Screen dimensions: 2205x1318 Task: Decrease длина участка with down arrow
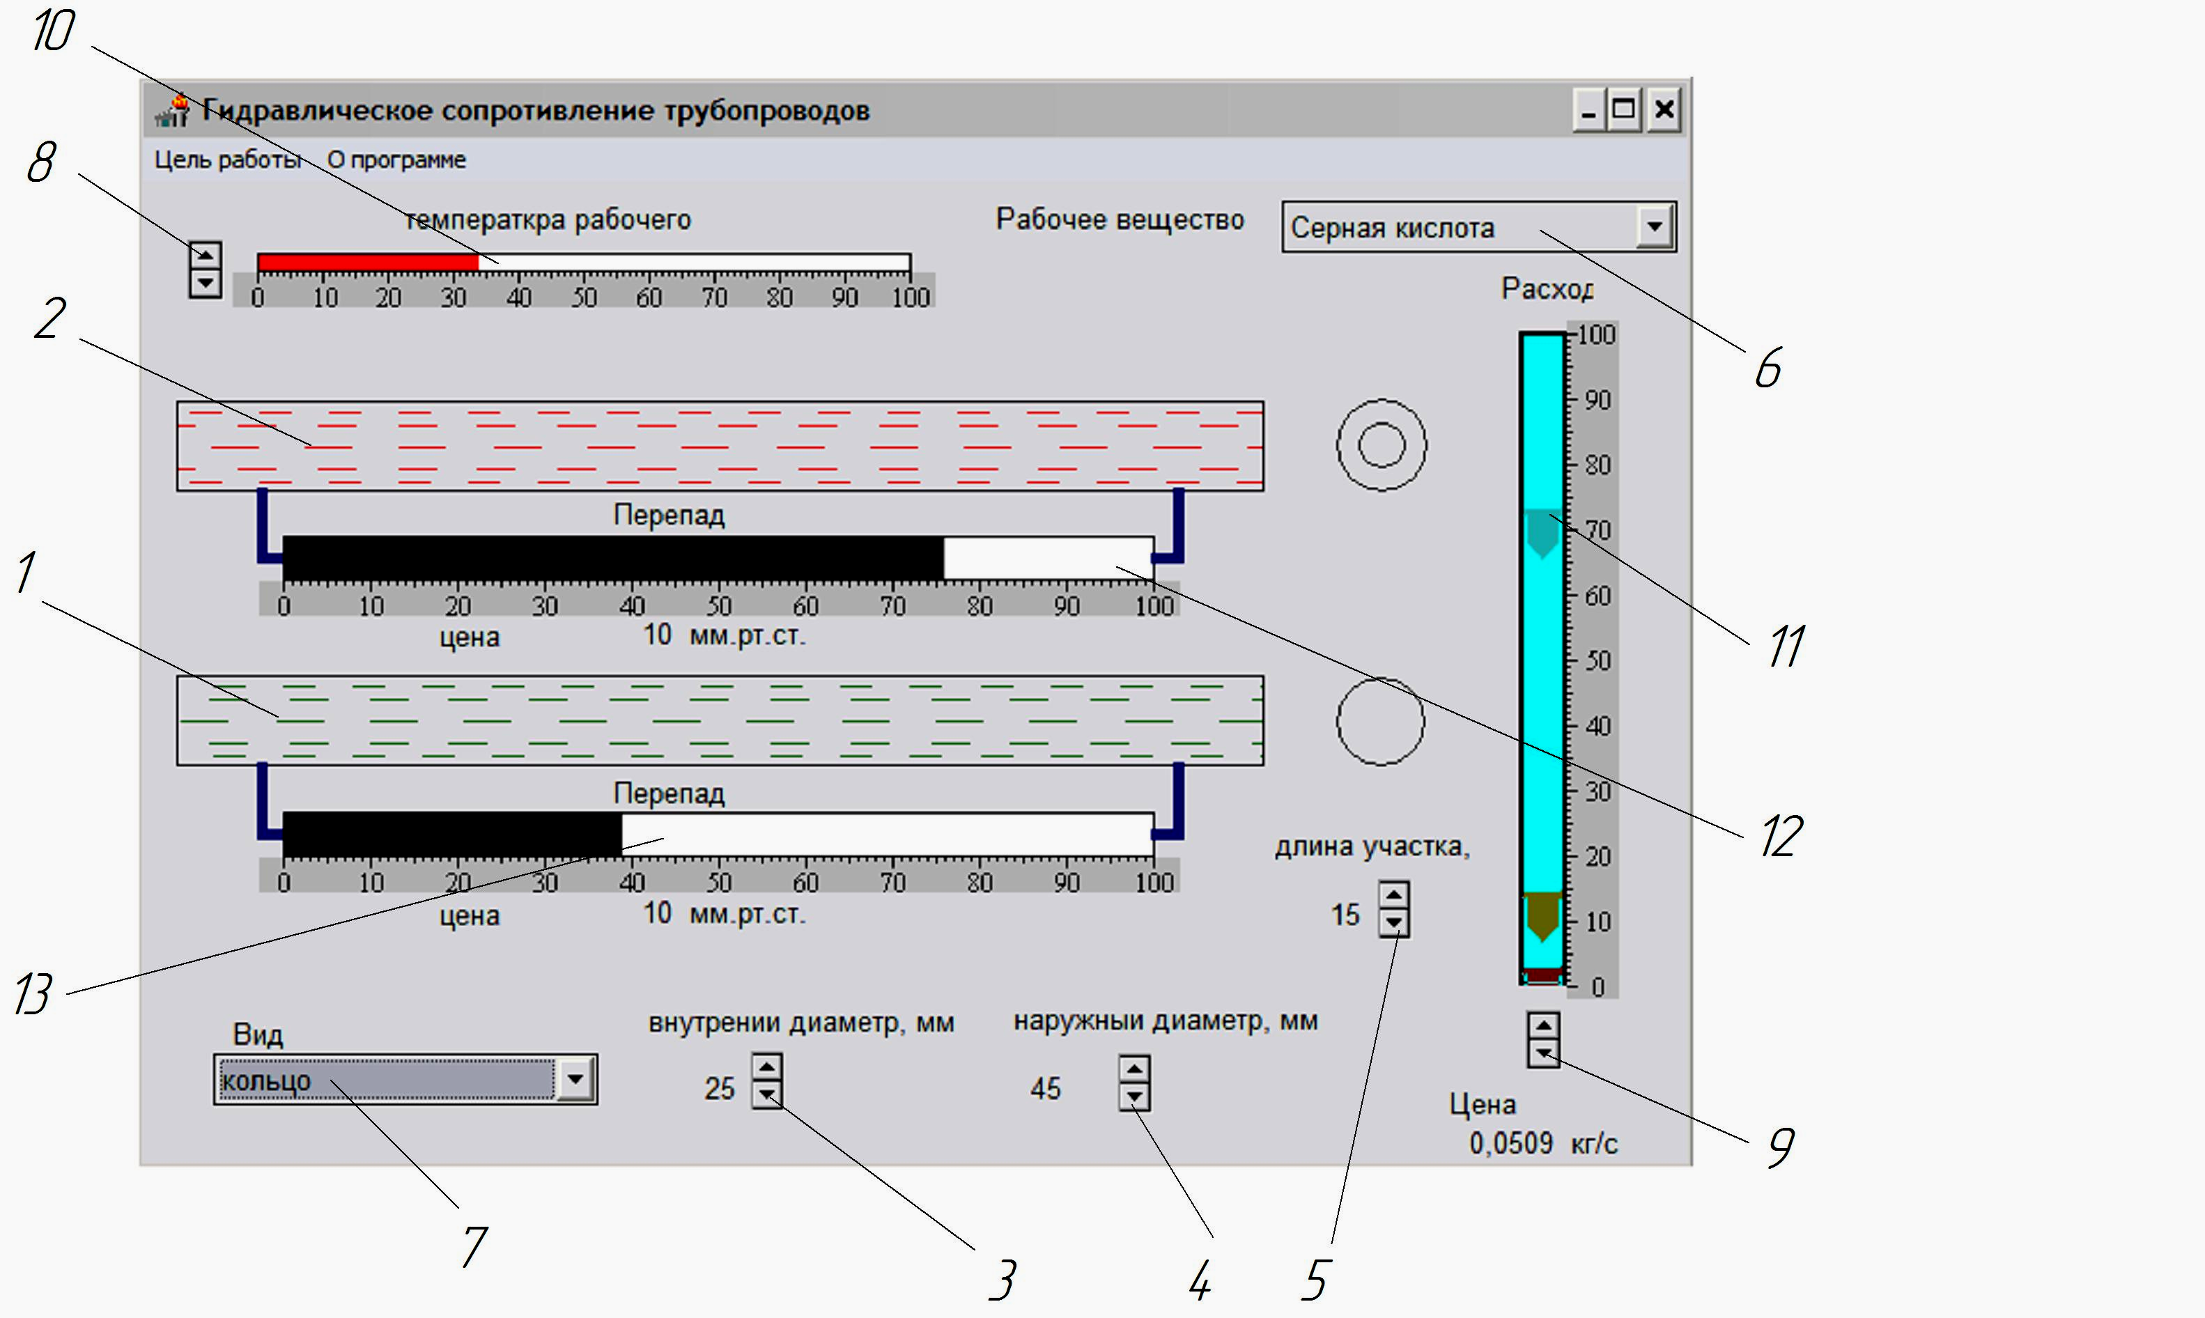[x=1394, y=924]
